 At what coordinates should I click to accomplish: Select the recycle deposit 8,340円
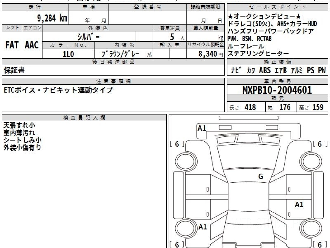pos(211,54)
